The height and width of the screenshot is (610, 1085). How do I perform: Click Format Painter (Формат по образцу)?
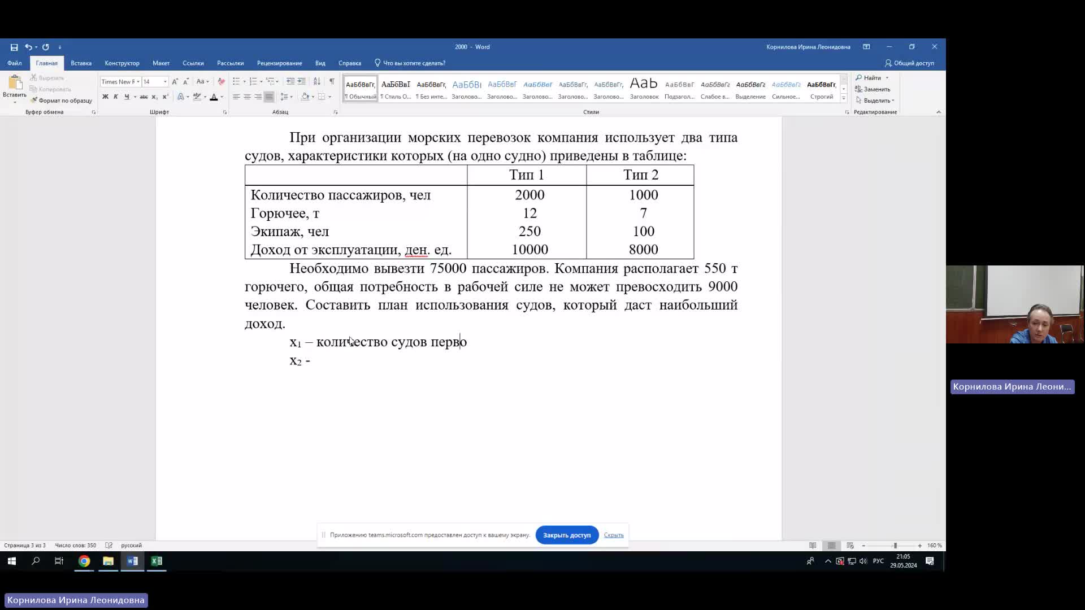click(x=62, y=101)
